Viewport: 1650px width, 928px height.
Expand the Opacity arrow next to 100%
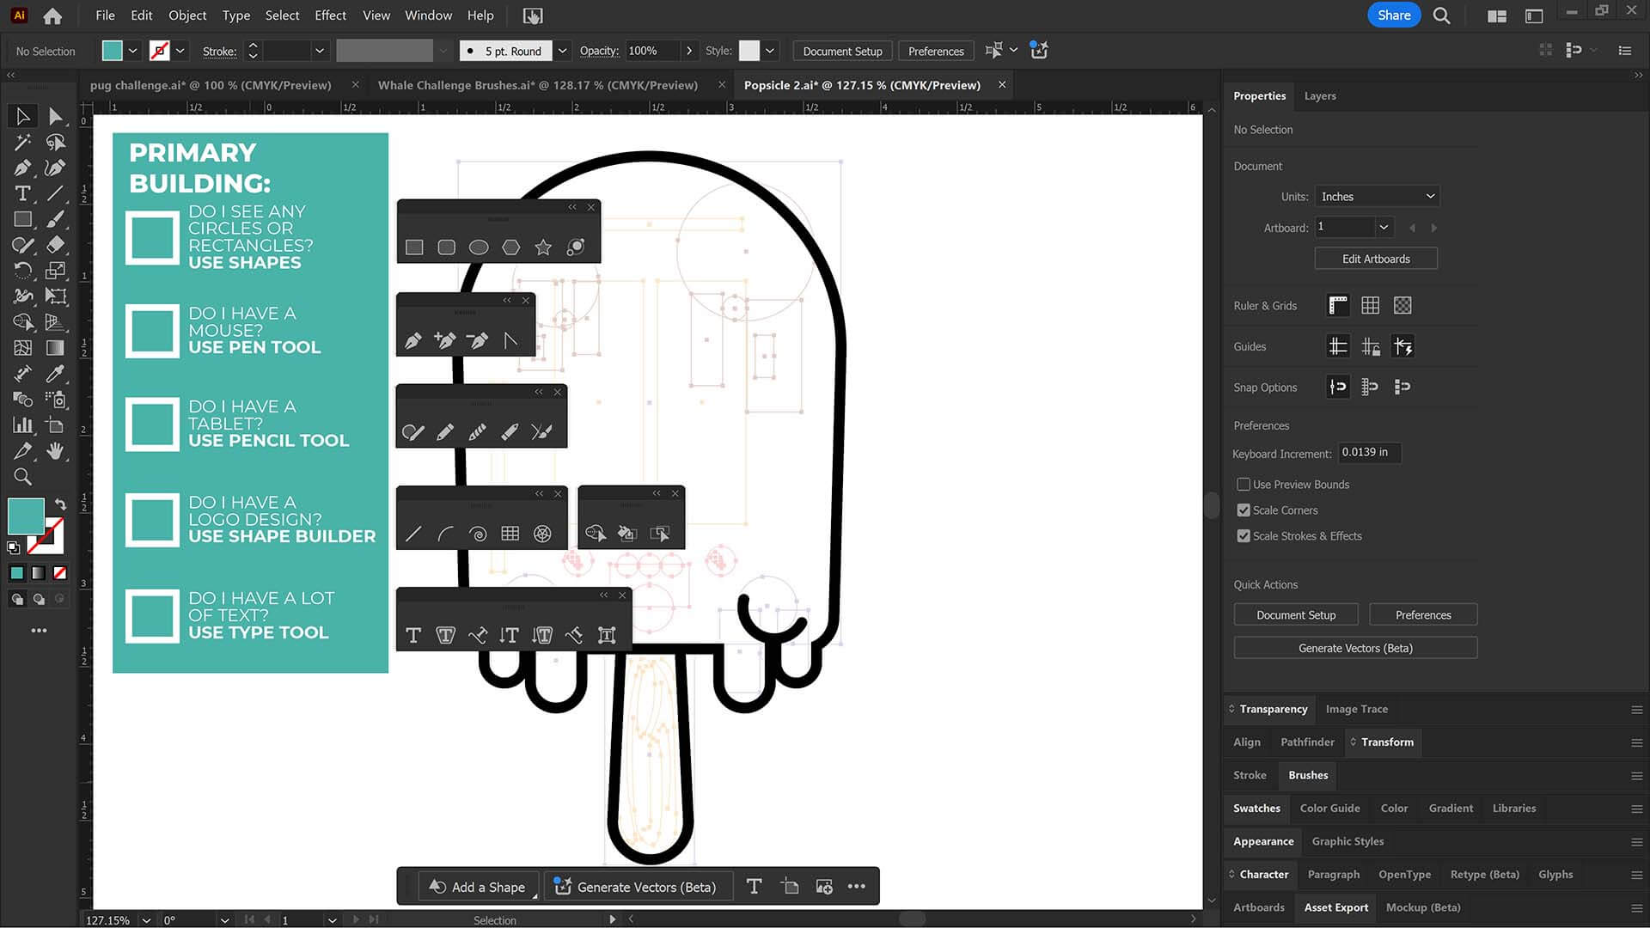[688, 51]
